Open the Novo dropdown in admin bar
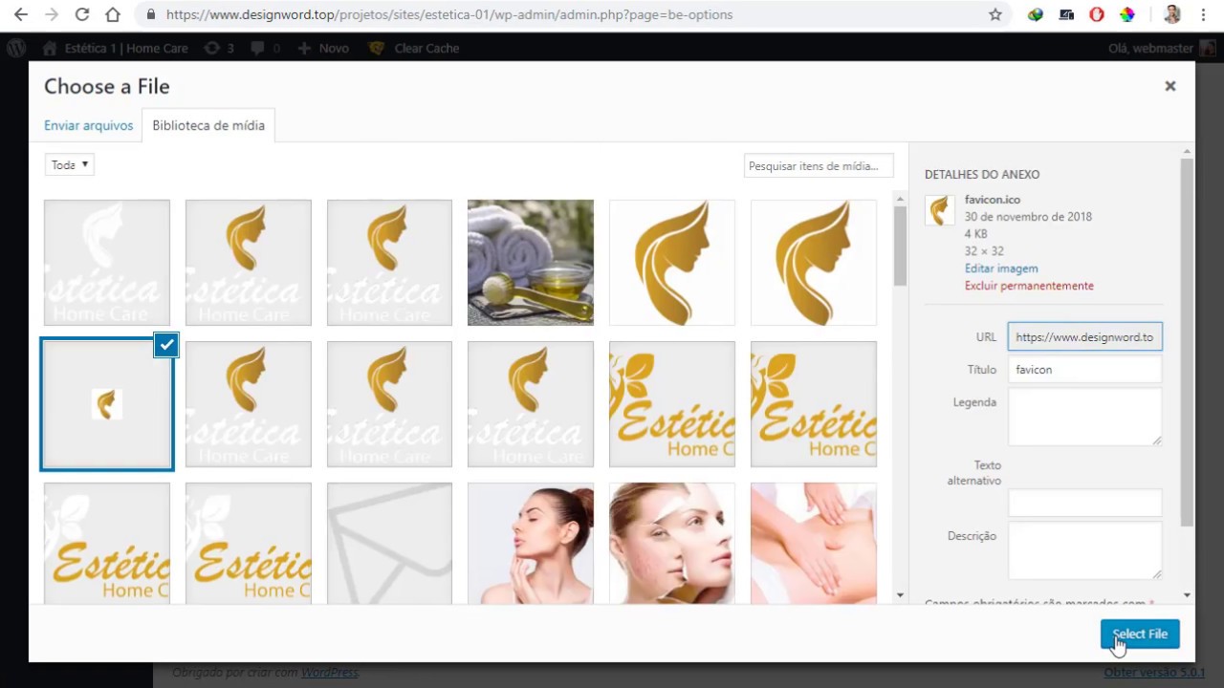This screenshot has width=1224, height=688. click(323, 48)
